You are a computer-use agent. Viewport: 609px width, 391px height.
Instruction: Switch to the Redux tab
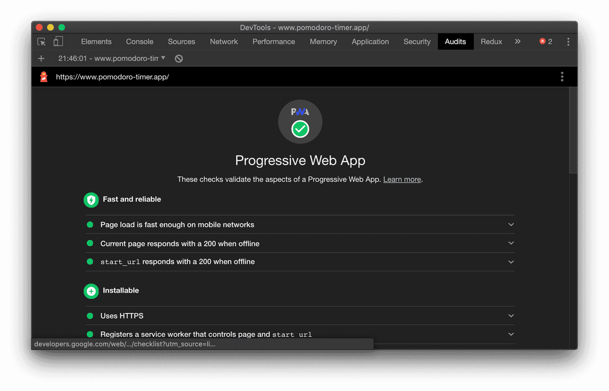pyautogui.click(x=491, y=42)
